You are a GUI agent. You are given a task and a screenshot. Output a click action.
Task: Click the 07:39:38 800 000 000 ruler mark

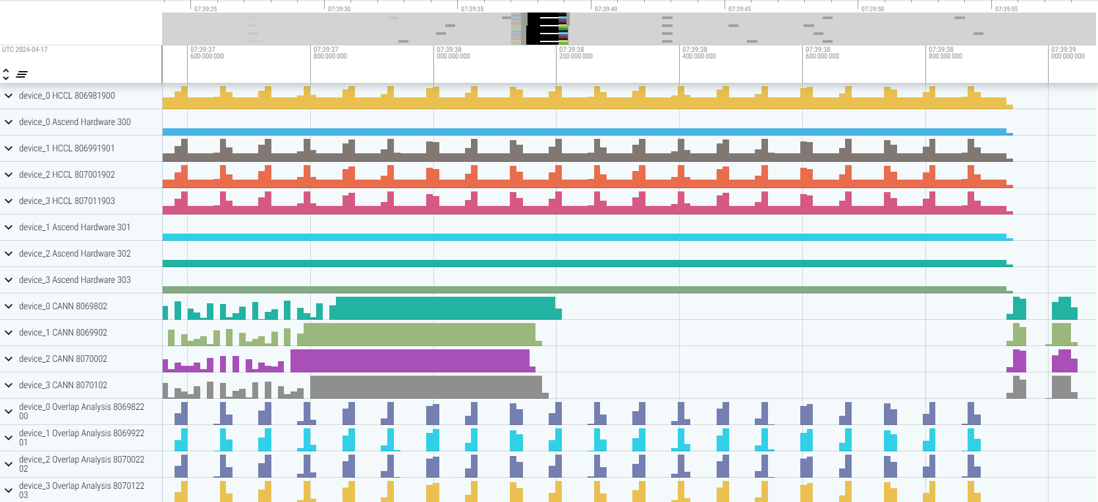tap(945, 53)
